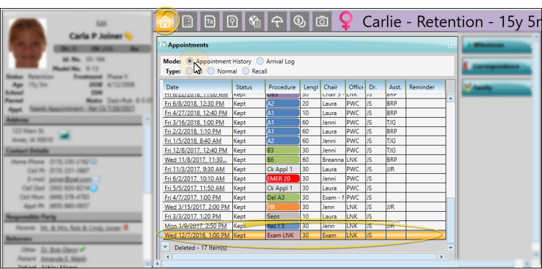Sort by the Dr. column header
542x269 pixels.
click(376, 87)
